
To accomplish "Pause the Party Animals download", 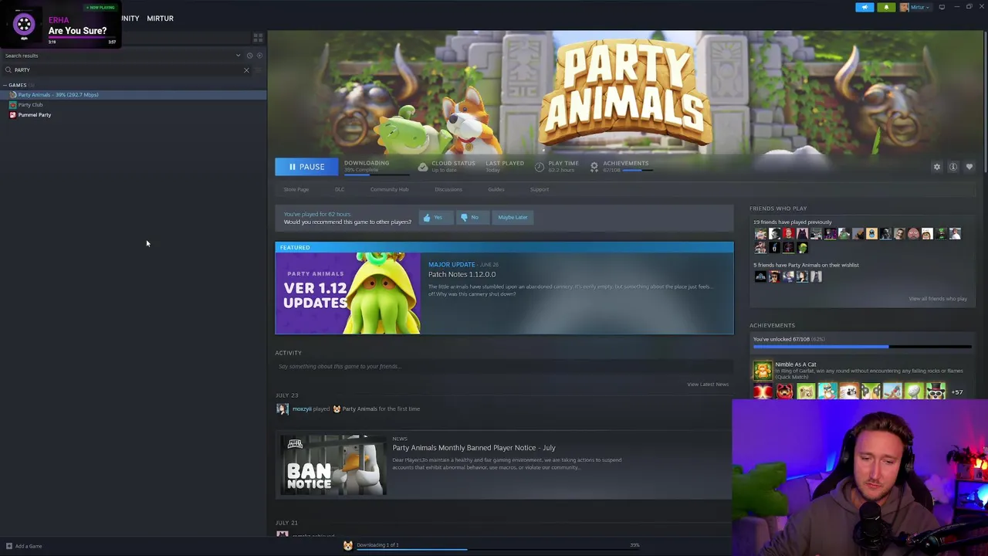I will click(x=306, y=167).
